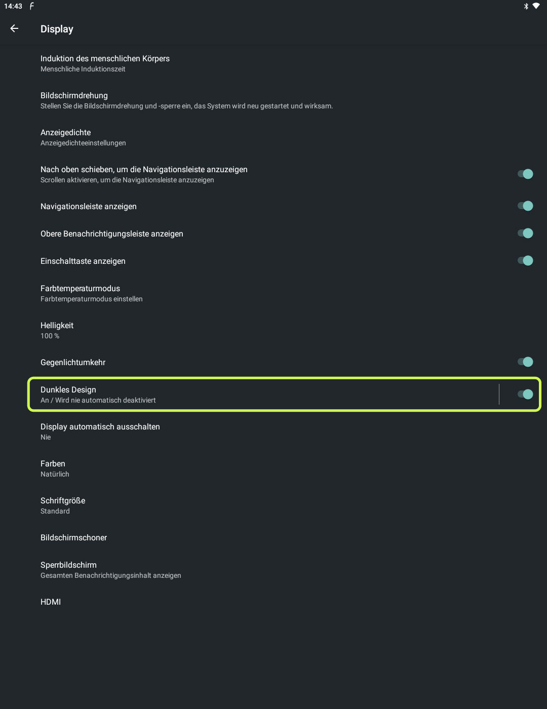Toggle swipe-up navigation bar switch

525,174
